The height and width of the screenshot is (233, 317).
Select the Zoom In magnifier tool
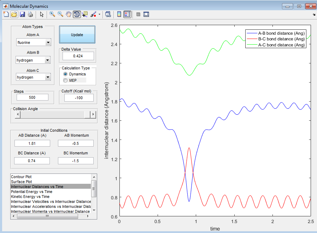click(x=52, y=14)
